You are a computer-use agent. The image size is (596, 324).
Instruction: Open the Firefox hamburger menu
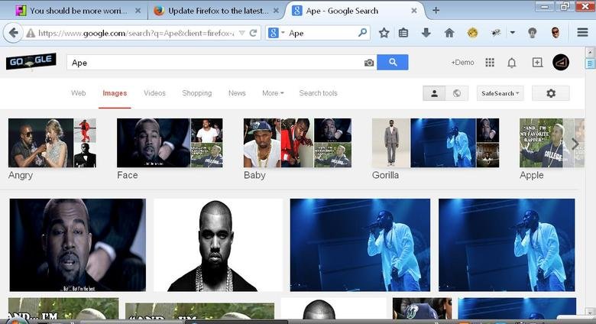coord(582,33)
